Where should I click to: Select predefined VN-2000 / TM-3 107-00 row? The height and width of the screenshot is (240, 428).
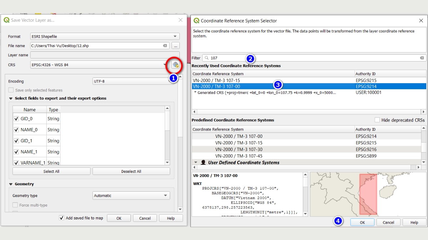(306, 136)
